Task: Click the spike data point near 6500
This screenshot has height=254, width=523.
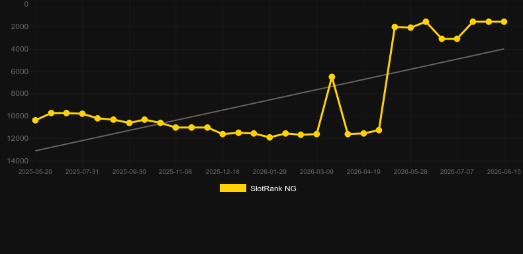Action: pyautogui.click(x=332, y=77)
